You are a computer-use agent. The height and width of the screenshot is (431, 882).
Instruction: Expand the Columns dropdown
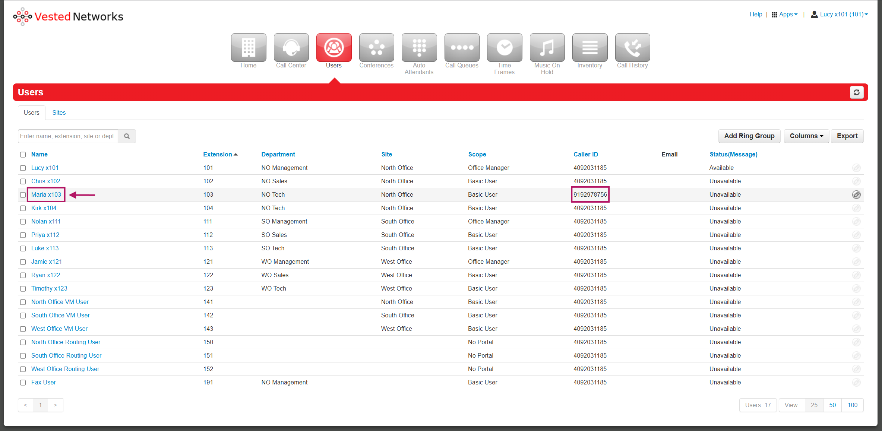[x=806, y=136]
